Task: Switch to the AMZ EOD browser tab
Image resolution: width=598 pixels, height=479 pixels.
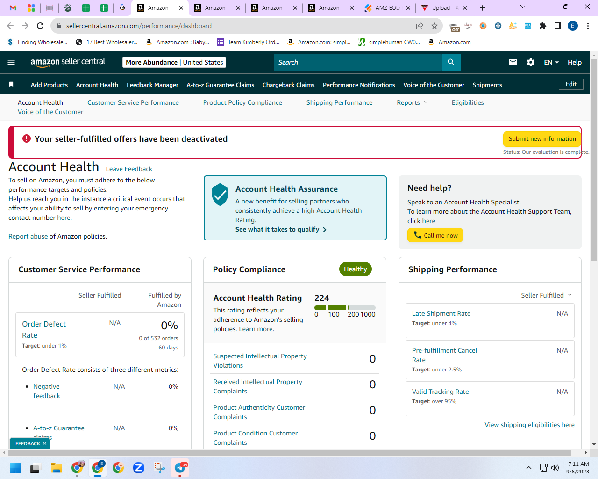Action: tap(388, 7)
